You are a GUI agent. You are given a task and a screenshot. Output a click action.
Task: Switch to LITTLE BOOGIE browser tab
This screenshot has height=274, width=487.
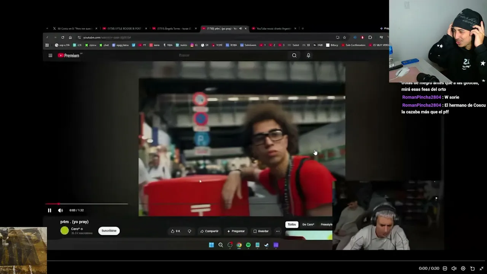(124, 29)
